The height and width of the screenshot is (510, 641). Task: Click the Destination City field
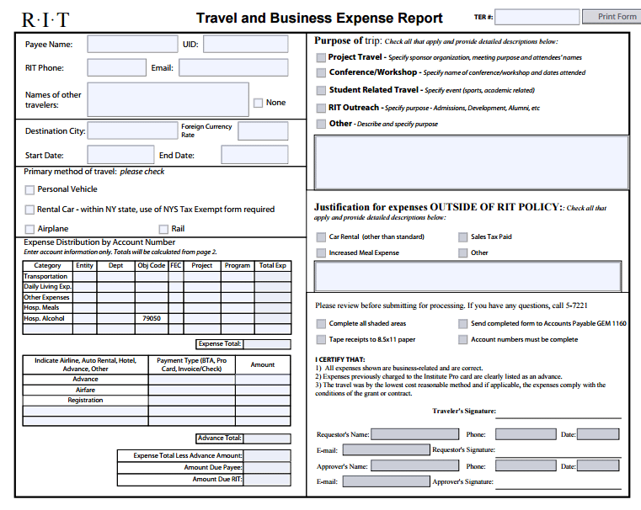click(132, 130)
